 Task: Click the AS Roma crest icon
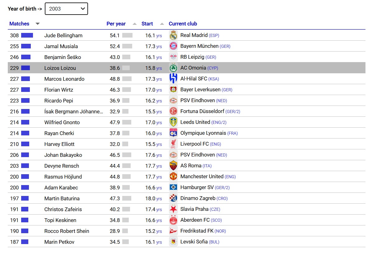click(x=174, y=166)
